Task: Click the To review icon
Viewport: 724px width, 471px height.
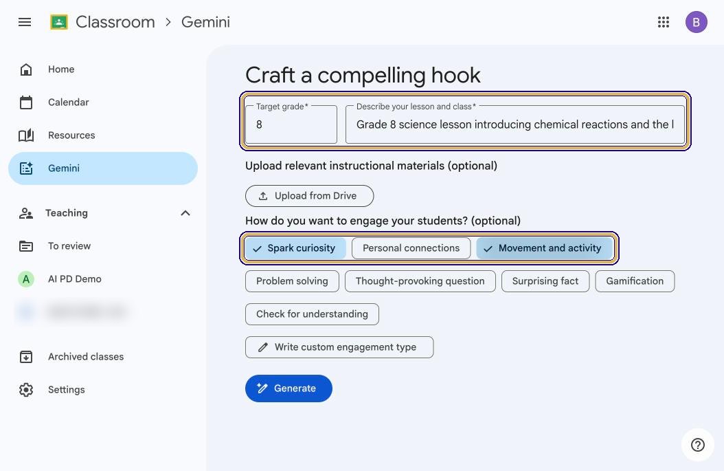Action: tap(26, 246)
